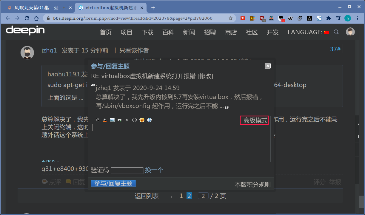
Task: Open the 社区 menu in navigation
Action: (252, 32)
